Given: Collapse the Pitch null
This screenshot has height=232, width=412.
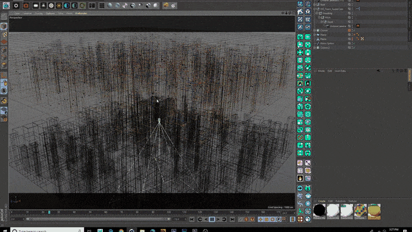Looking at the screenshot, I should [x=319, y=17].
